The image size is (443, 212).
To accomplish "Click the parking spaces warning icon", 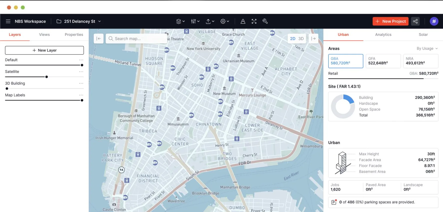I will (x=334, y=202).
